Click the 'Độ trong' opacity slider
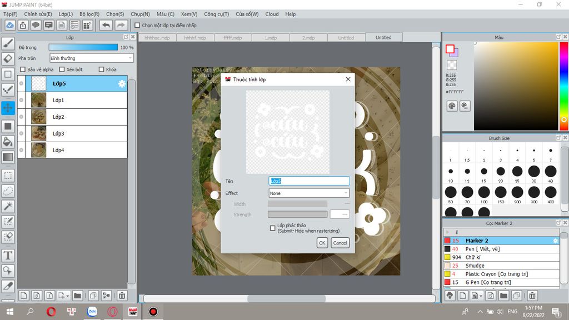Viewport: 569px width, 320px height. [83, 47]
